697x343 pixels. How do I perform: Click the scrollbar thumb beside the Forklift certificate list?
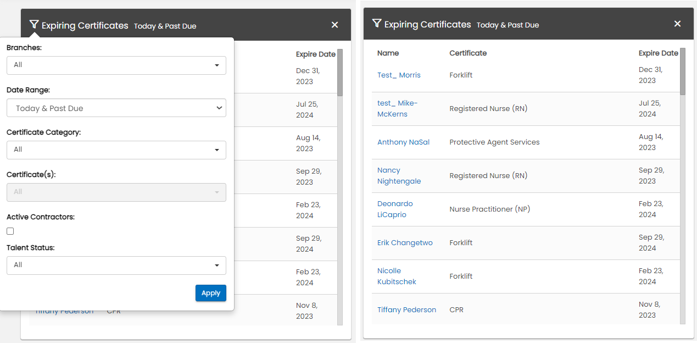[683, 71]
